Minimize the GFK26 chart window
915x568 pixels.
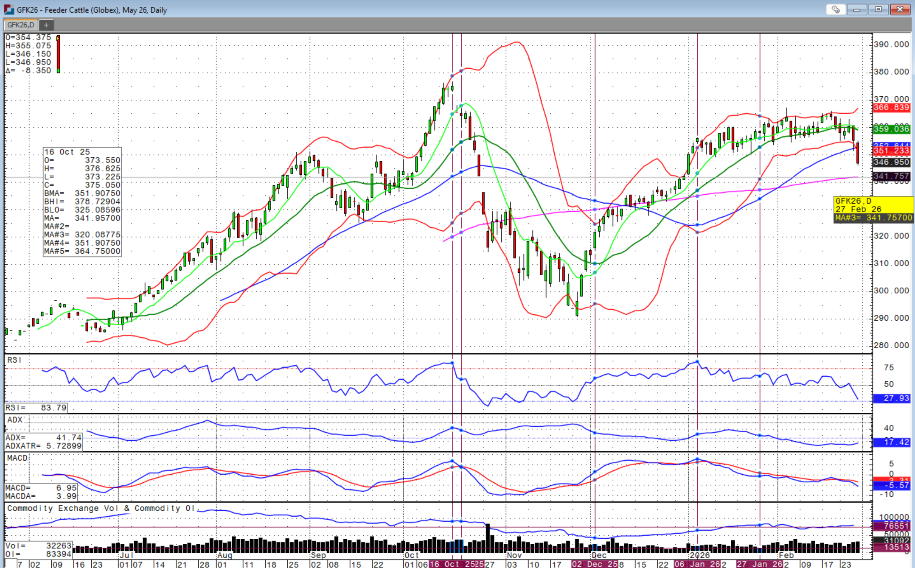(x=857, y=9)
